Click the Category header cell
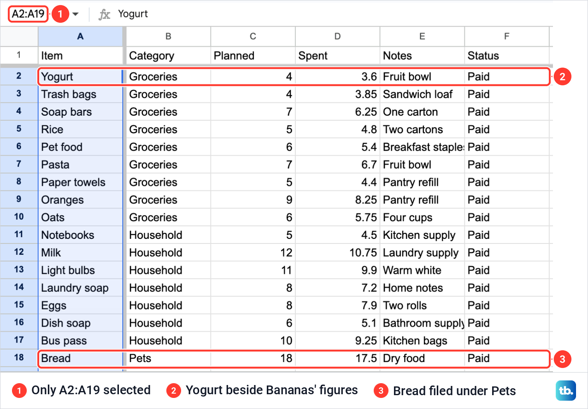 coord(168,55)
